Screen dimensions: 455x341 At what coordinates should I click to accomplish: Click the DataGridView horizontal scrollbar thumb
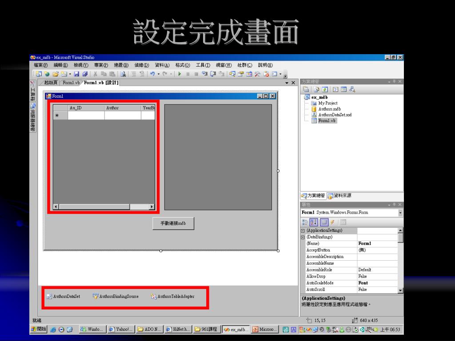pos(94,207)
